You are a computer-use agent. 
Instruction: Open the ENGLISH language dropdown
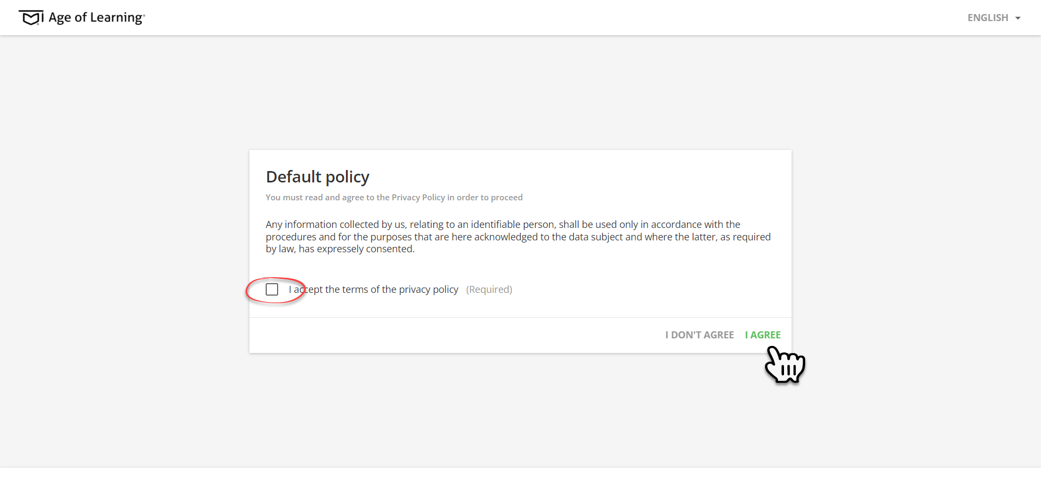point(994,18)
